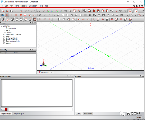Viewport: 145px width, 120px height.
Task: Create a cylinder solid
Action: 99,15
